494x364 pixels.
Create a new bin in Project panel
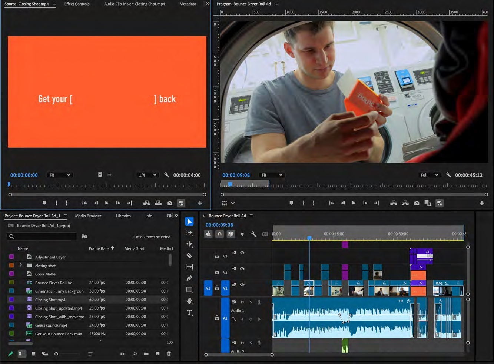point(146,354)
